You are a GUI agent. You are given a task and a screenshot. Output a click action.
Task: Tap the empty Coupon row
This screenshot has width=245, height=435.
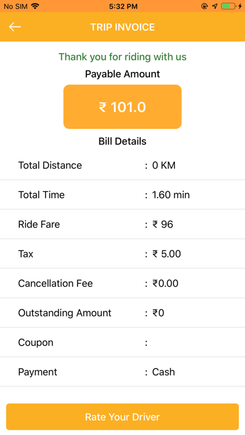click(x=122, y=342)
